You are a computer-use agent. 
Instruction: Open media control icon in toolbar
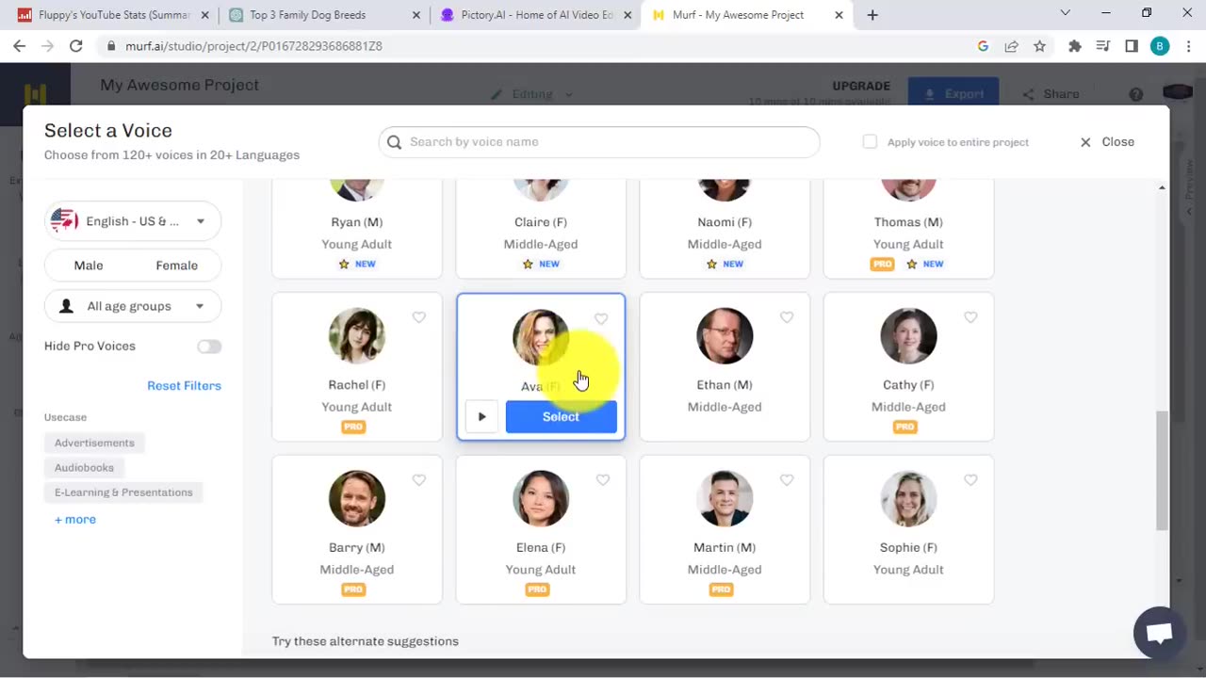[x=1103, y=46]
